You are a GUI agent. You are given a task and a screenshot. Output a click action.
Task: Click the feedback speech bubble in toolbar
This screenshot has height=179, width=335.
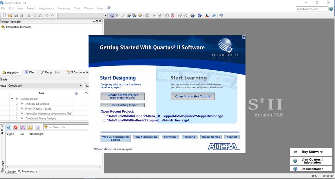pyautogui.click(x=221, y=15)
